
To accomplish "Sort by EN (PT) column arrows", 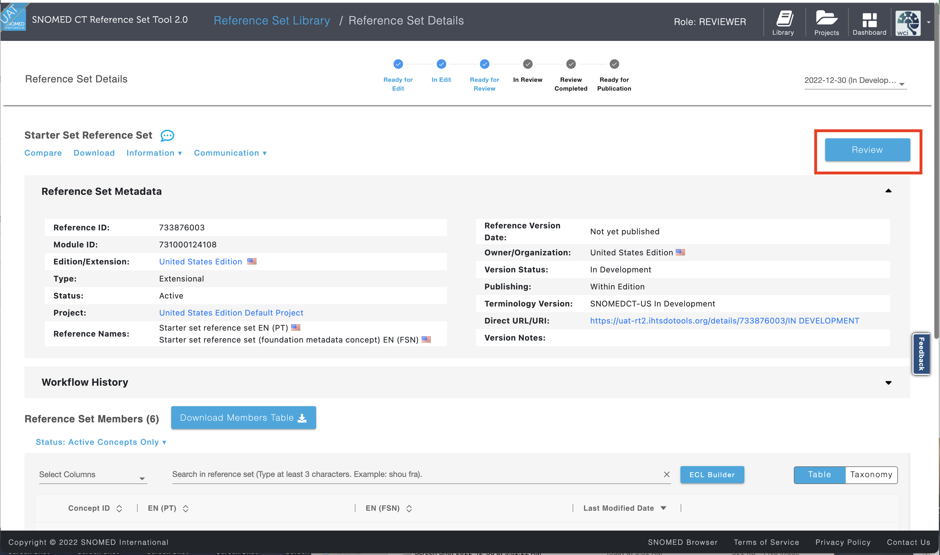I will coord(185,508).
